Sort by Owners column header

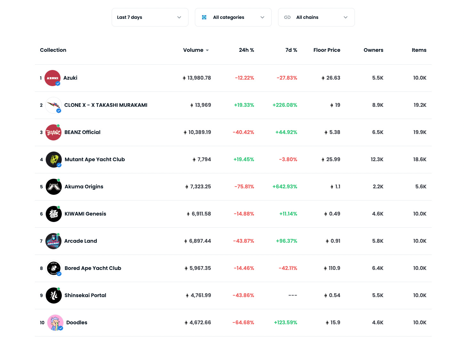(373, 50)
